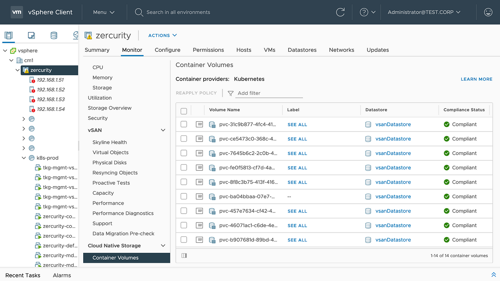Screen dimensions: 500x281
Task: Check the box for pvc-ce5473c0 volume
Action: [184, 138]
